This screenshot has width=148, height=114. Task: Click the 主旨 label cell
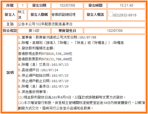(x=10, y=24)
